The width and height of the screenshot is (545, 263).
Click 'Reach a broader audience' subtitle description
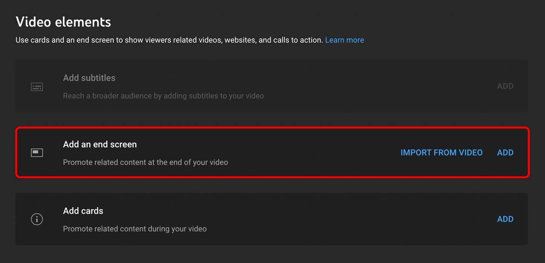tap(163, 96)
